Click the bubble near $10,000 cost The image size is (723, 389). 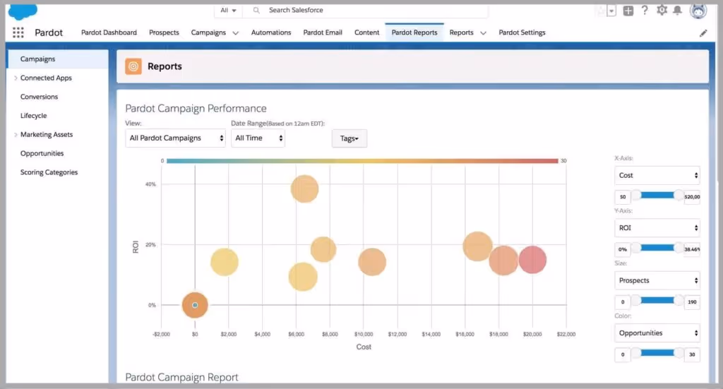[372, 262]
